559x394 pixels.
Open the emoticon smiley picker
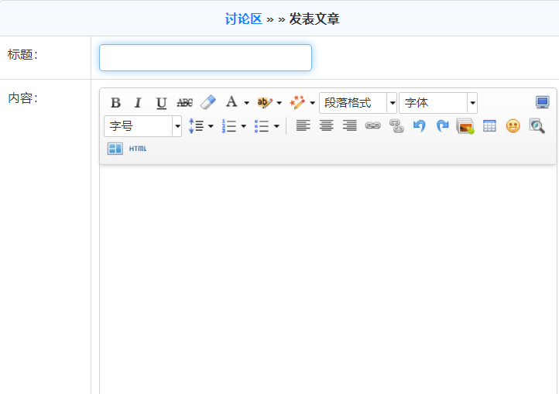[513, 125]
